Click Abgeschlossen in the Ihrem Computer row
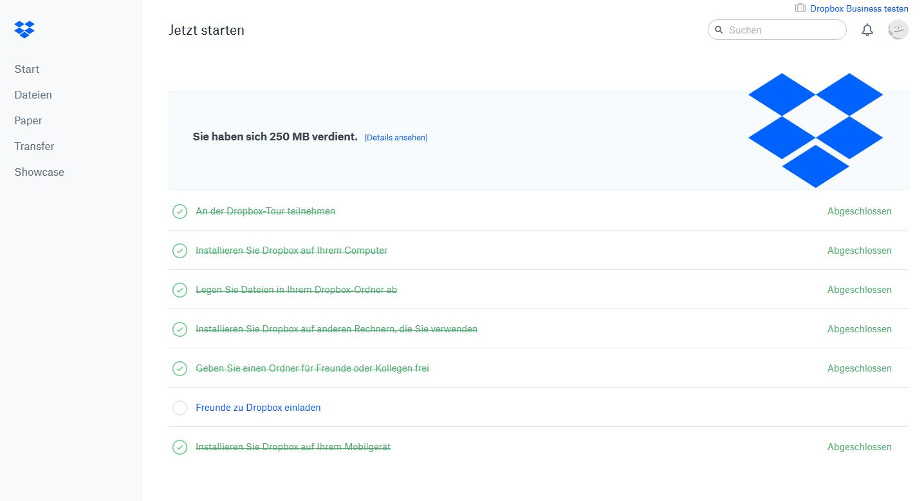 [x=860, y=250]
